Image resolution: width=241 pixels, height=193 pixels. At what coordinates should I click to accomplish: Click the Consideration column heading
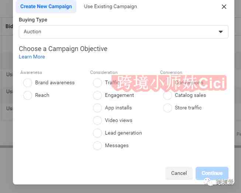tap(104, 72)
